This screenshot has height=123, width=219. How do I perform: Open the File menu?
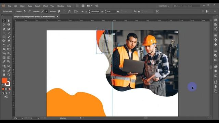[x=10, y=6]
